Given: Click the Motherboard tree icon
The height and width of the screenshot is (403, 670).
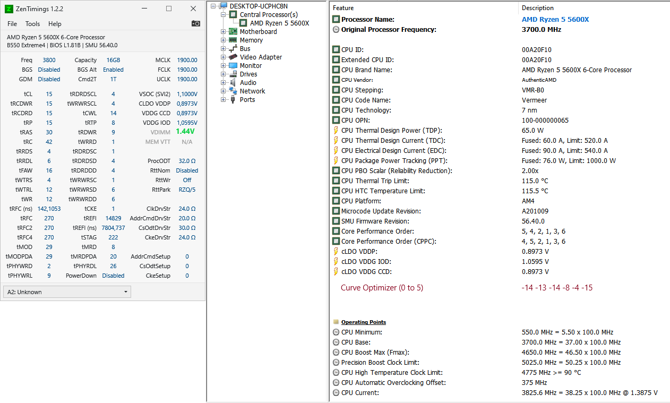Looking at the screenshot, I should 233,31.
